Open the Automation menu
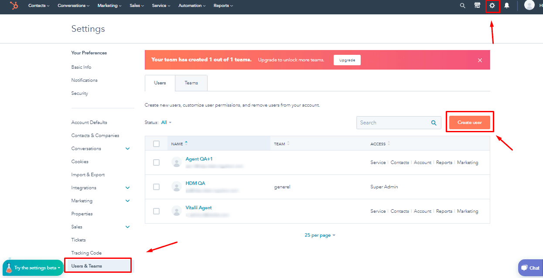The image size is (543, 278). click(x=192, y=6)
